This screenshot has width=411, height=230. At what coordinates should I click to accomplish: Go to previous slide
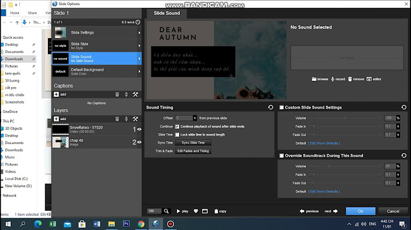tap(309, 211)
